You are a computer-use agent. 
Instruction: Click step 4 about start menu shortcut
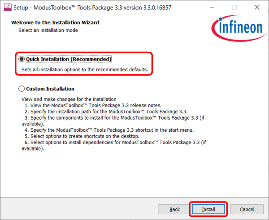tap(109, 130)
